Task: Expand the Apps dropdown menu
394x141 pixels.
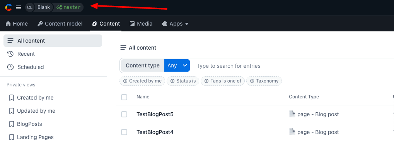Action: (x=176, y=24)
